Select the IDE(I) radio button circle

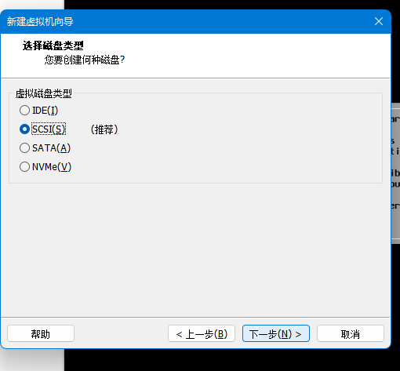tap(24, 111)
